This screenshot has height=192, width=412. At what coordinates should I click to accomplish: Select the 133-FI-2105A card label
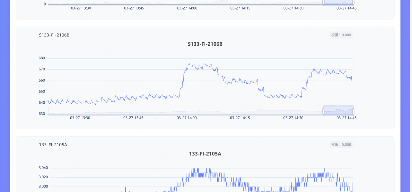(53, 145)
